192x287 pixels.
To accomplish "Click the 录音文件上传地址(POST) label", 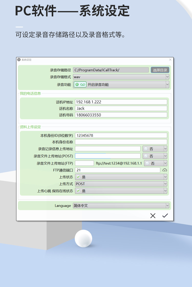I will (53, 156).
